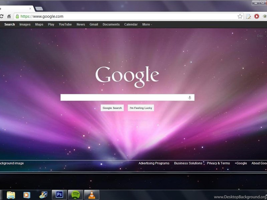Open the Business Solutions footer link
Image resolution: width=267 pixels, height=200 pixels.
(188, 163)
